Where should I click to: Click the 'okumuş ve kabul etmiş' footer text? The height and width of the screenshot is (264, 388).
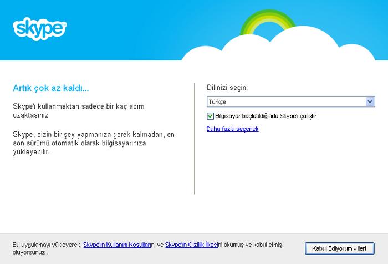click(254, 244)
